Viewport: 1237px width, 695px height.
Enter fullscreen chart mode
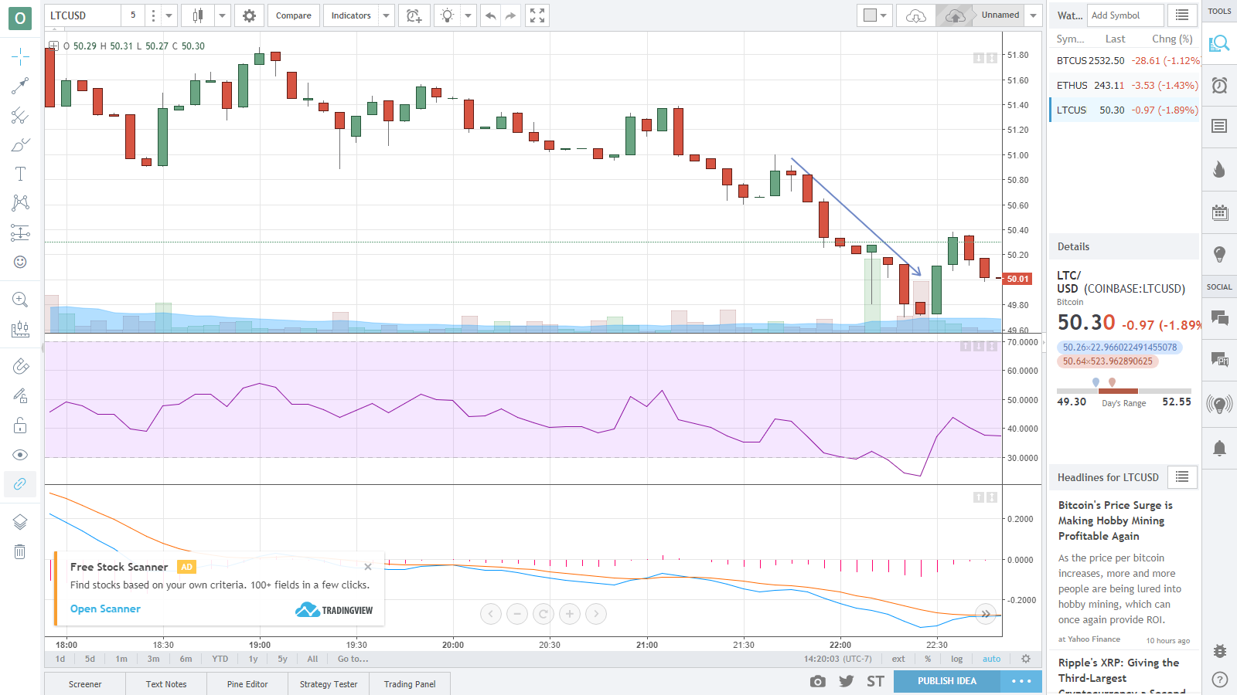coord(537,15)
